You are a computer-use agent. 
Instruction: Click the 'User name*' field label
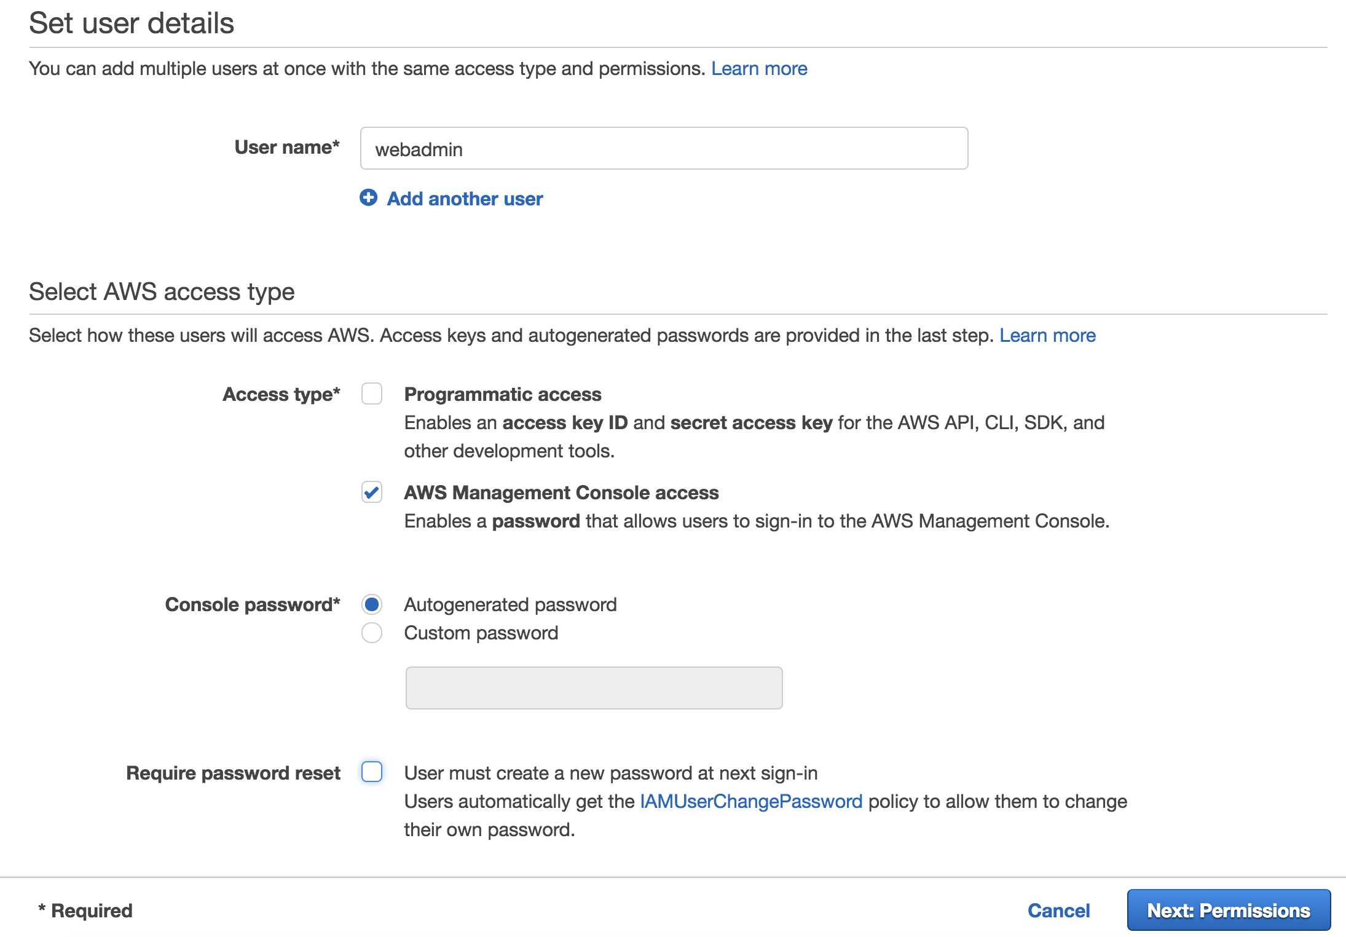287,148
